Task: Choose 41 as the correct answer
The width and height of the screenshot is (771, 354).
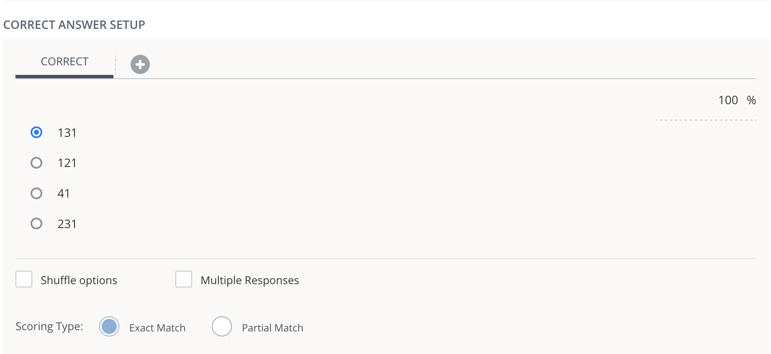Action: pyautogui.click(x=36, y=193)
